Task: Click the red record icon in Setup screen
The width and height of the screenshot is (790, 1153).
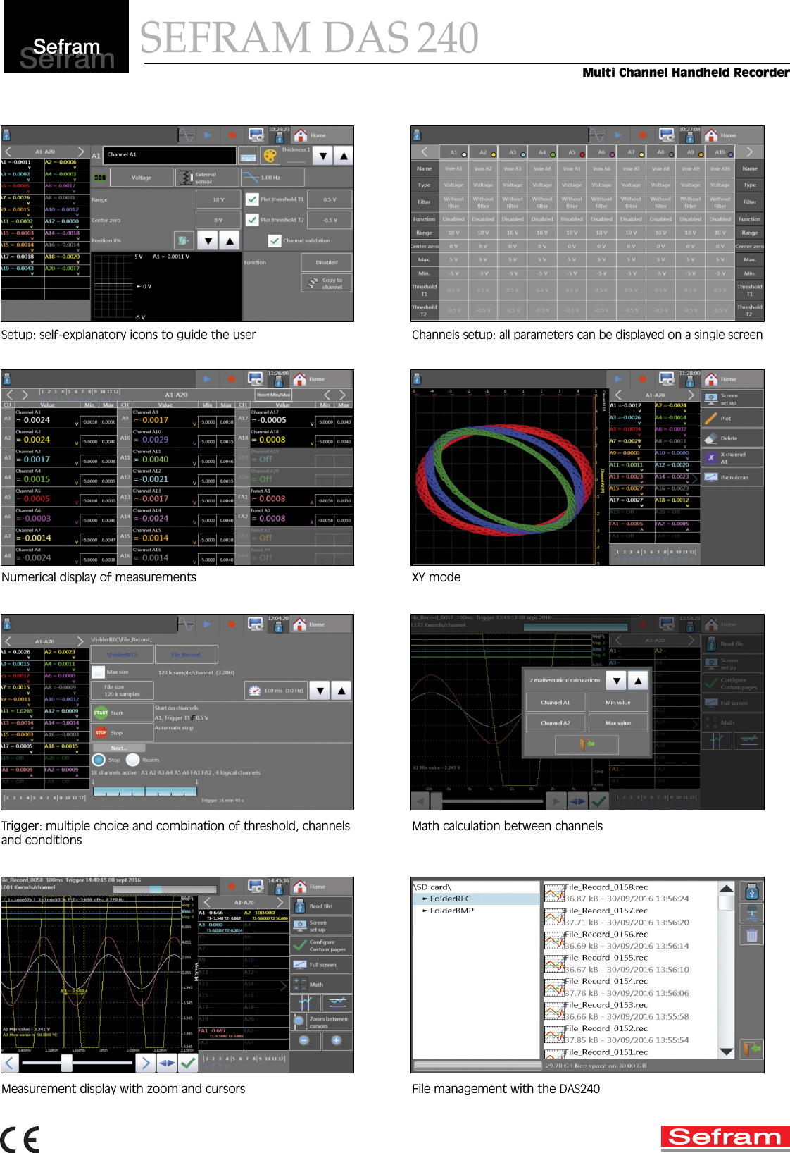Action: pyautogui.click(x=232, y=135)
